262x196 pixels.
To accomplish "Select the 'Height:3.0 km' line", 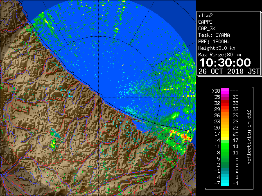I will (217, 48).
